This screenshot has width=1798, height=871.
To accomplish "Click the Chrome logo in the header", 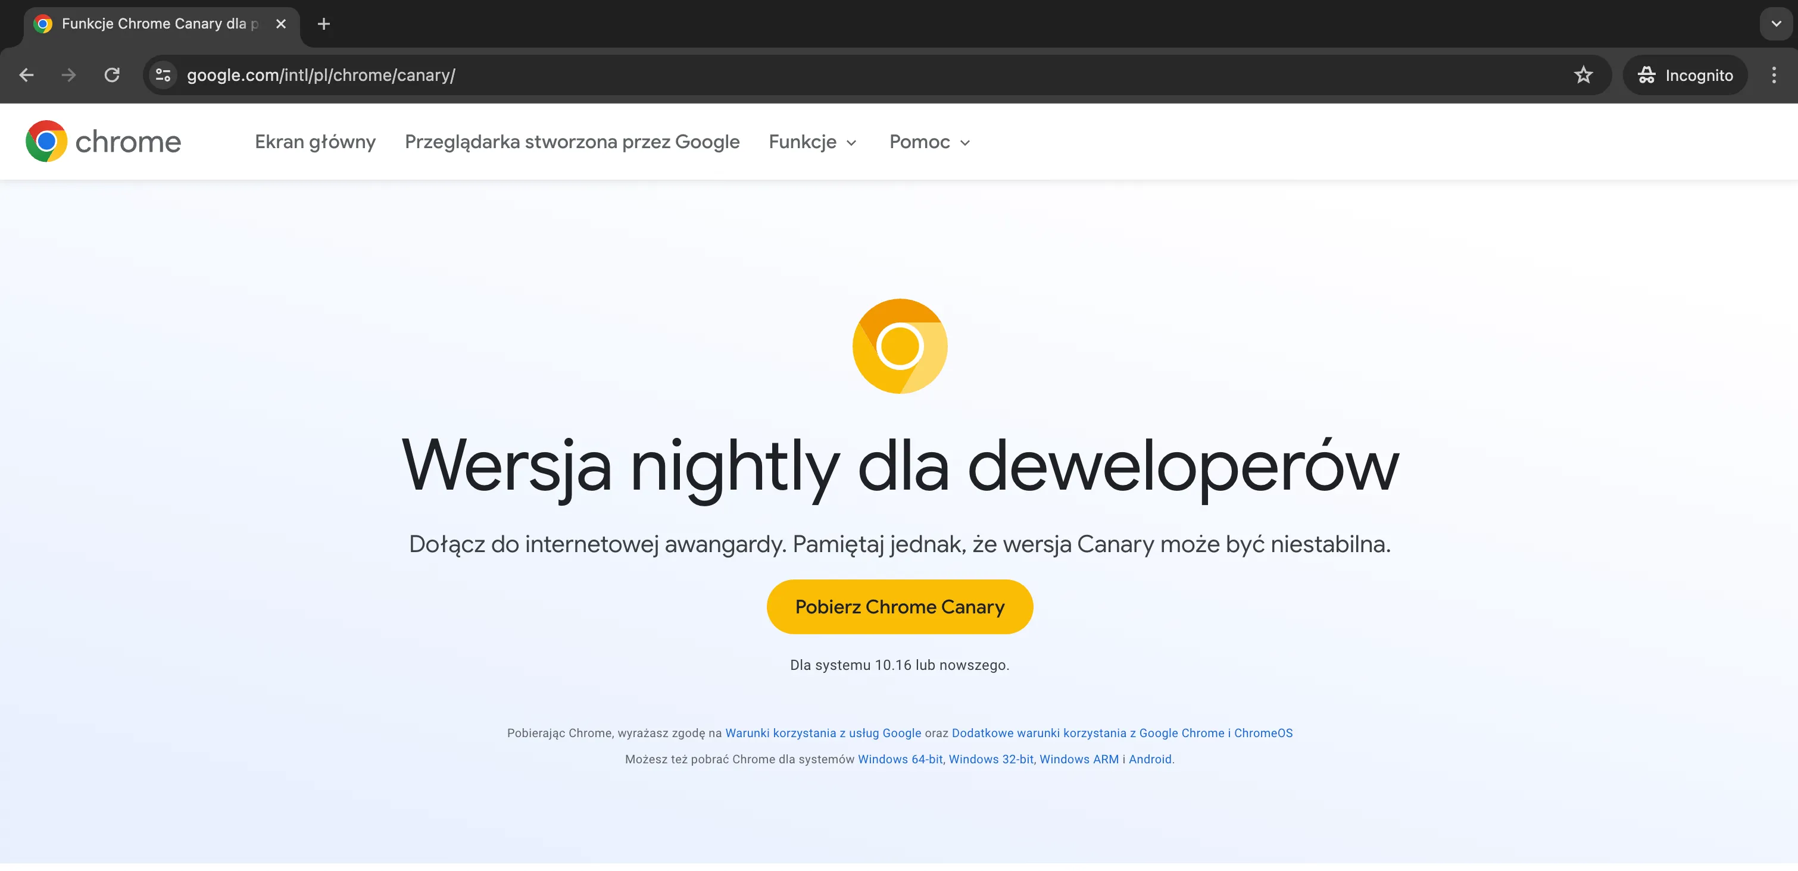I will [104, 142].
